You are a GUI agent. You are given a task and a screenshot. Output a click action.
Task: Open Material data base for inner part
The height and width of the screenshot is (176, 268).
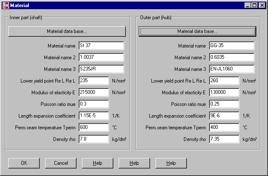pyautogui.click(x=67, y=31)
